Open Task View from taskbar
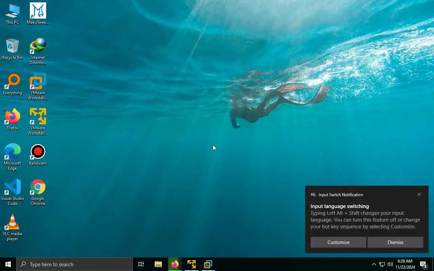Viewport: 434px width, 271px height. (141, 264)
